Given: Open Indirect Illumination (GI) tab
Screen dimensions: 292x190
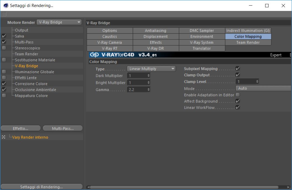Looking at the screenshot, I should click(248, 31).
